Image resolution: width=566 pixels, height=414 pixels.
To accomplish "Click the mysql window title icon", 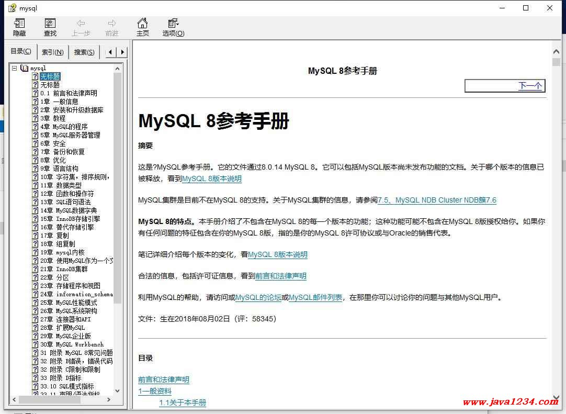I will pos(12,7).
